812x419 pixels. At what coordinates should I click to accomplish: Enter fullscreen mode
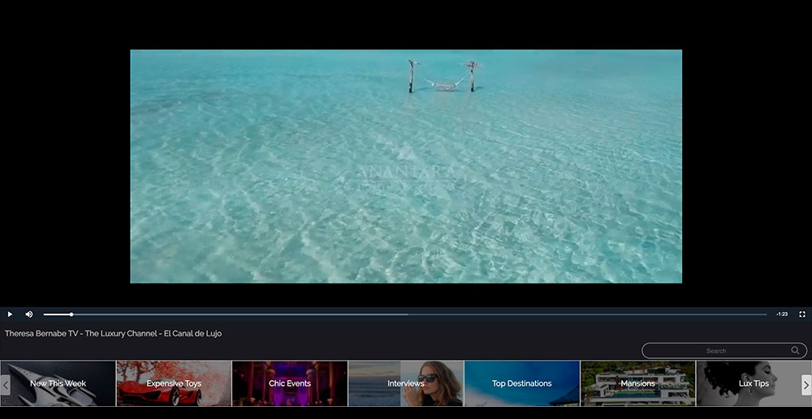coord(802,314)
